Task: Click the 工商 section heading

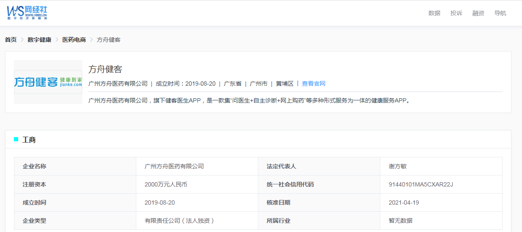Action: [29, 140]
